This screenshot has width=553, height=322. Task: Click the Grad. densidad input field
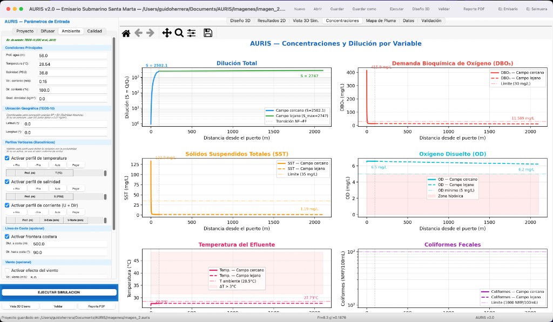pos(72,99)
